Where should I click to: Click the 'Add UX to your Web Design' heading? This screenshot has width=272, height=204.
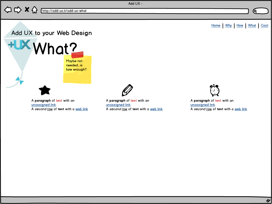(52, 33)
